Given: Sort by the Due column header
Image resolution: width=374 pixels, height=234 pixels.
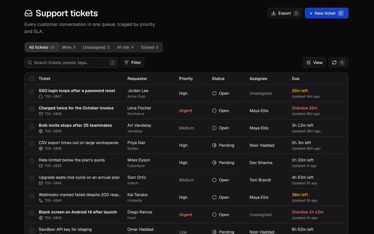Looking at the screenshot, I should (295, 79).
